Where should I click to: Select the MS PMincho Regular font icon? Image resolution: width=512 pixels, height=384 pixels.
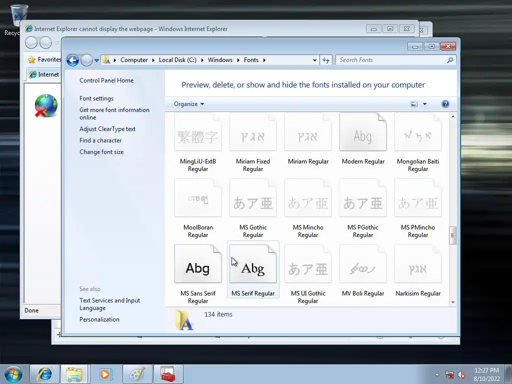pyautogui.click(x=418, y=198)
